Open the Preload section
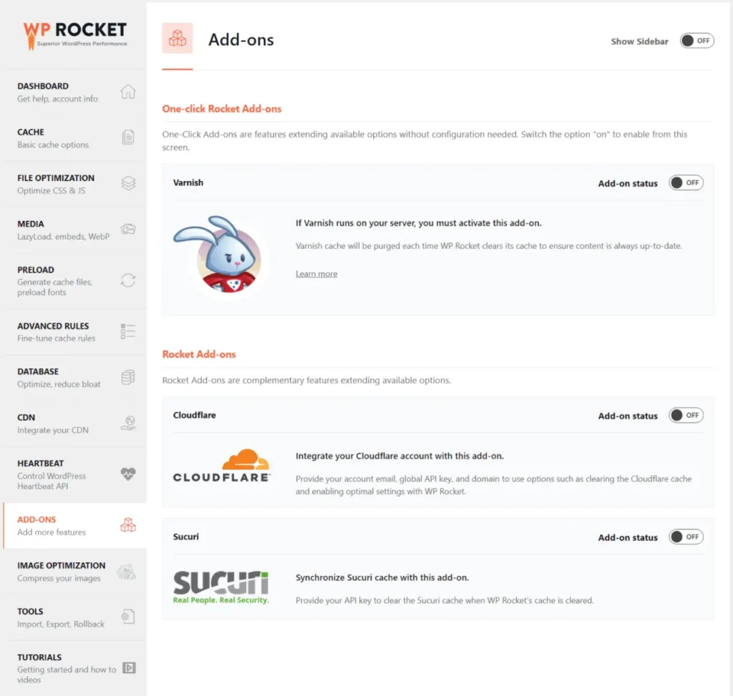Image resolution: width=733 pixels, height=696 pixels. tap(74, 280)
